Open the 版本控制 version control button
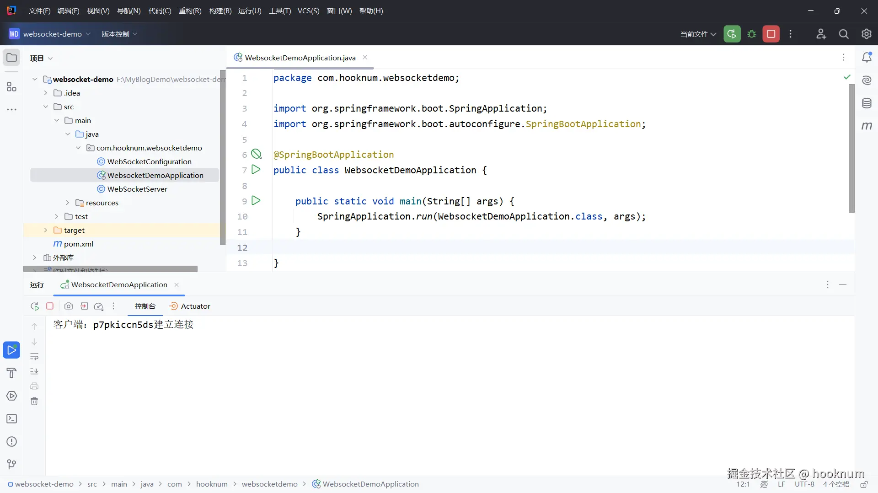The width and height of the screenshot is (878, 493). [119, 34]
